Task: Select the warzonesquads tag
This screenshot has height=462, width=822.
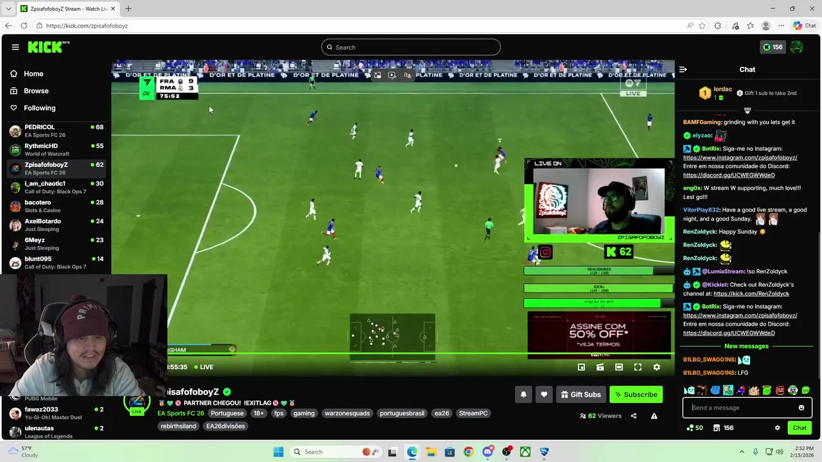Action: click(347, 413)
